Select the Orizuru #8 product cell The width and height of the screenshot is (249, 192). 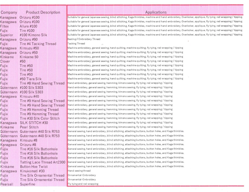pos(28,145)
